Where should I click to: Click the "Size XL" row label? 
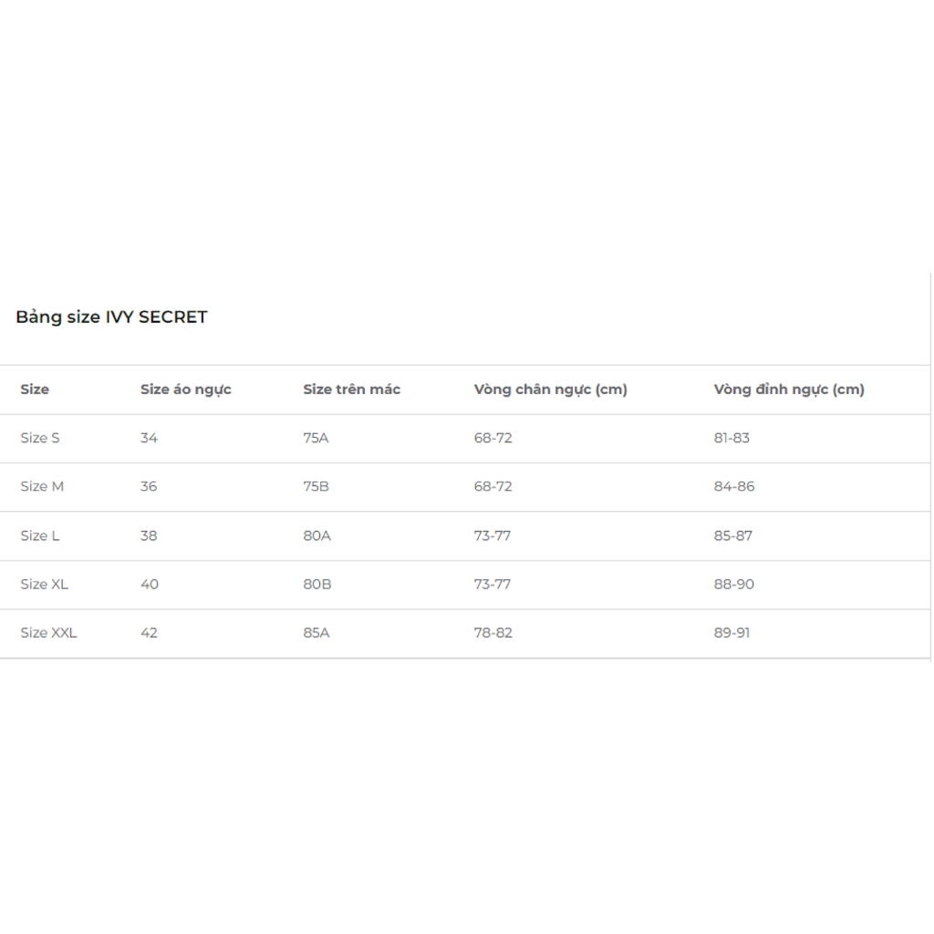(x=45, y=584)
